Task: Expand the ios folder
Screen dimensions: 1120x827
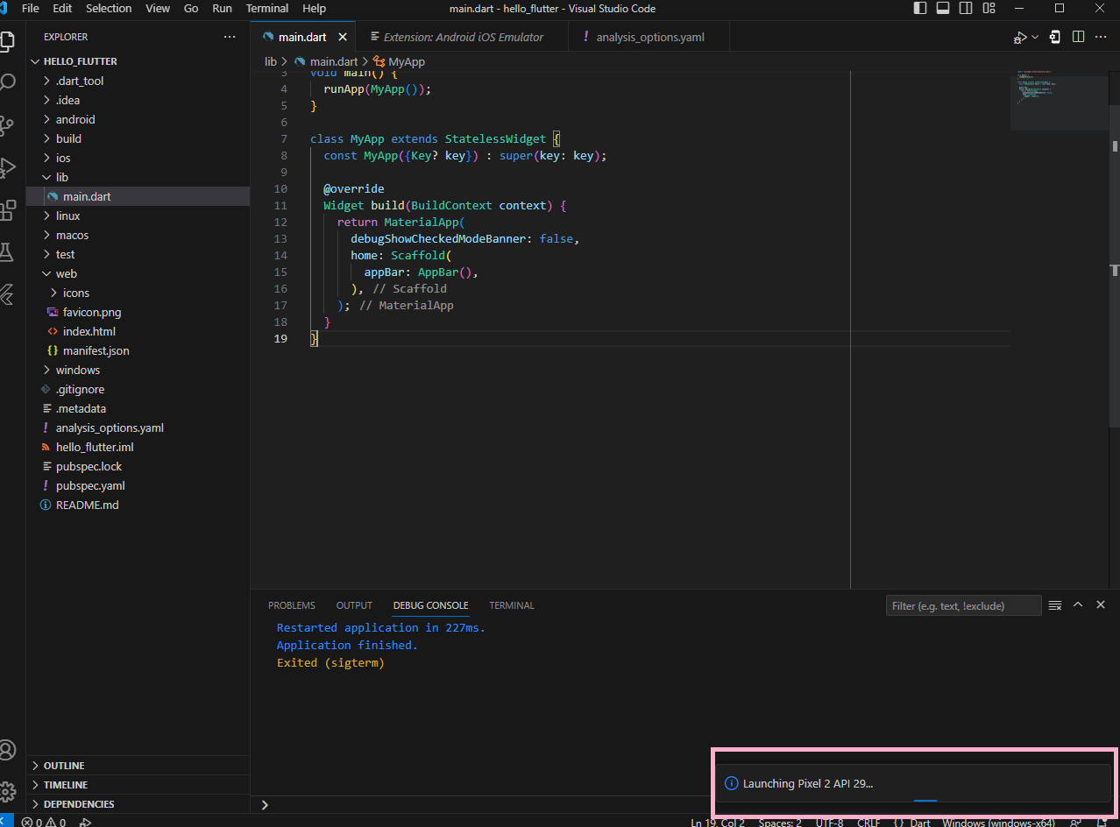Action: [x=138, y=158]
